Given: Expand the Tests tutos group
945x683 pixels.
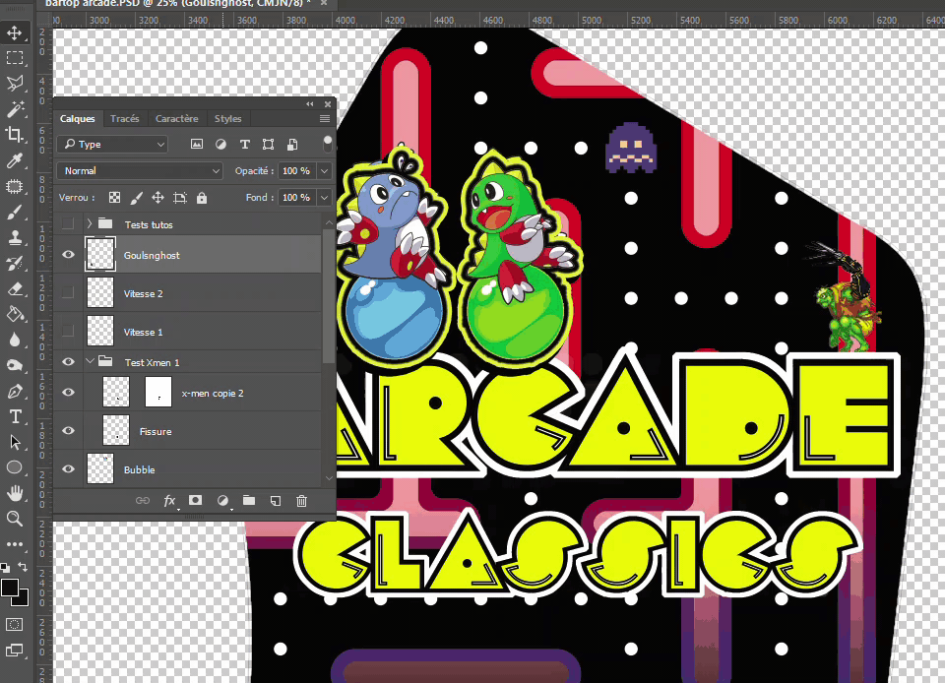Looking at the screenshot, I should pyautogui.click(x=90, y=224).
